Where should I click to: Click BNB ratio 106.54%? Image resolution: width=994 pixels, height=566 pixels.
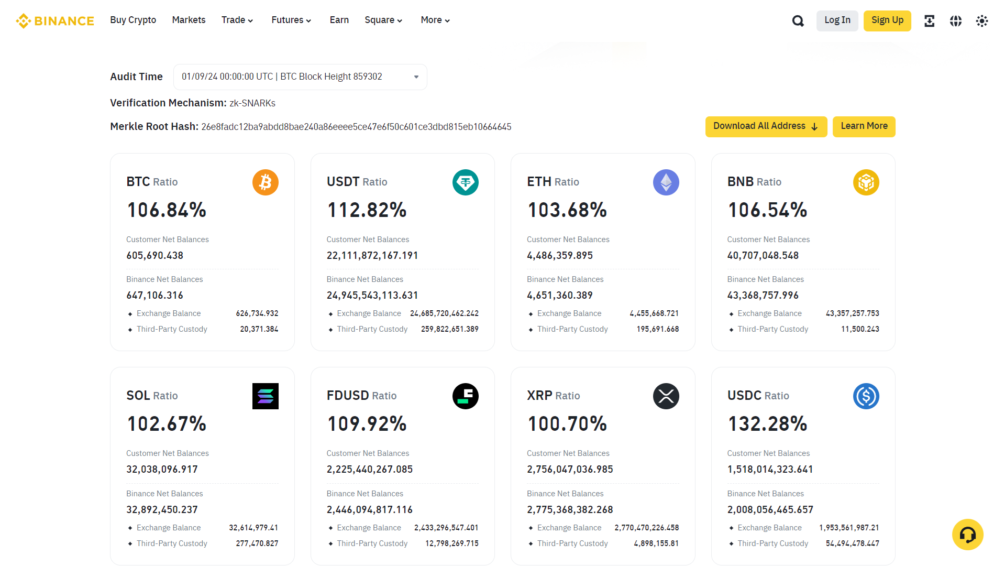[767, 210]
